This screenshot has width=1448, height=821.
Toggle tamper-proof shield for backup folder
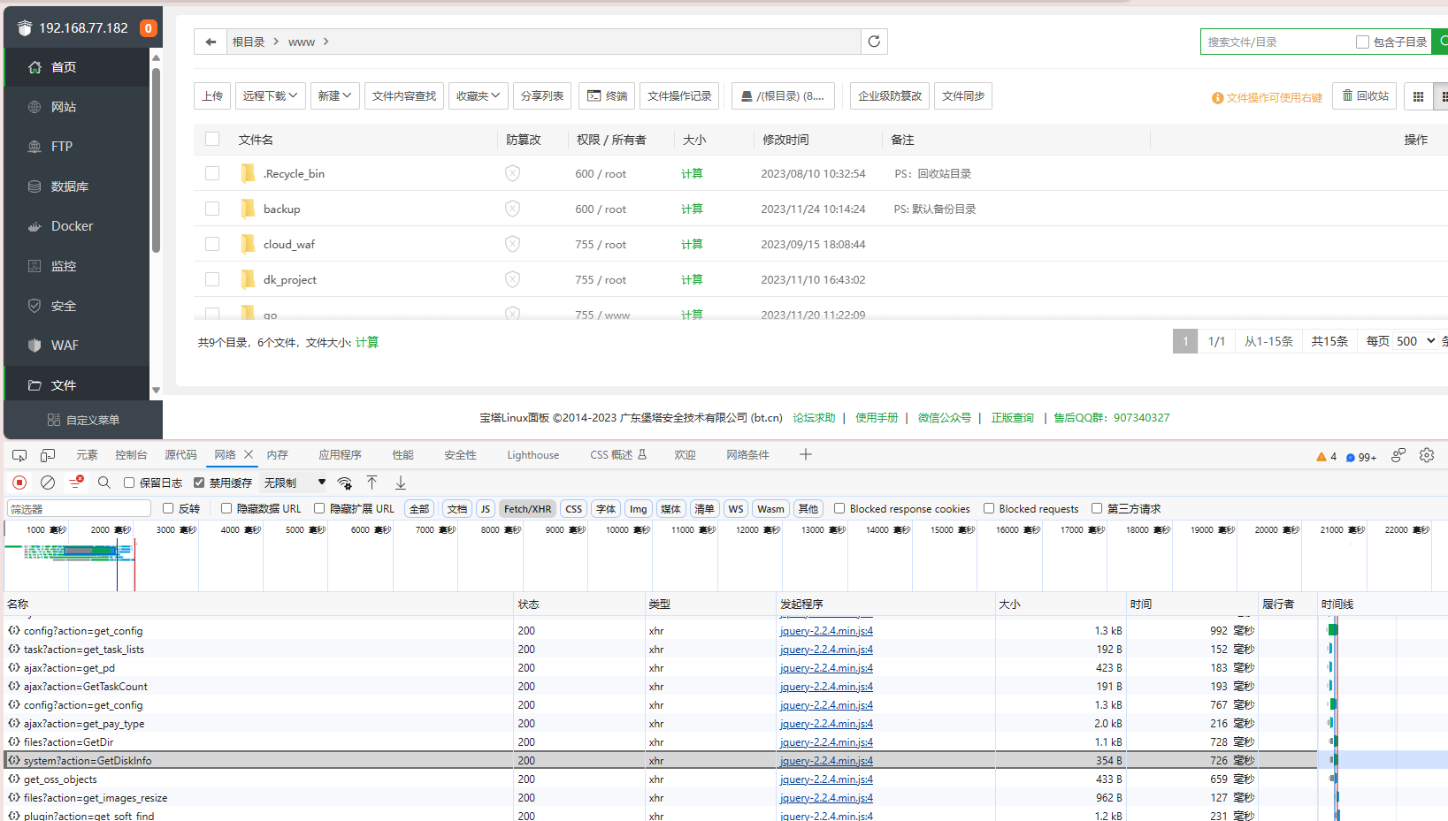point(512,209)
